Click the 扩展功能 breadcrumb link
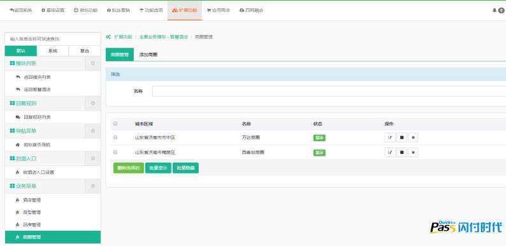Screen dimensions: 506x246 click(123, 37)
